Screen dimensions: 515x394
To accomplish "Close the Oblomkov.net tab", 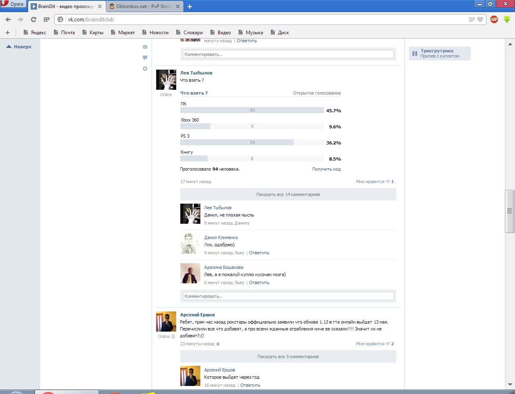I will coord(177,6).
